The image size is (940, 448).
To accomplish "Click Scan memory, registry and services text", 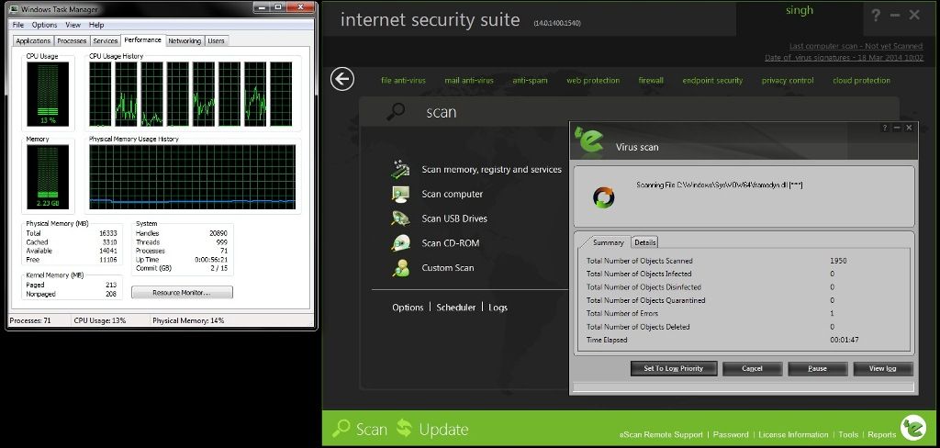I will [x=492, y=170].
